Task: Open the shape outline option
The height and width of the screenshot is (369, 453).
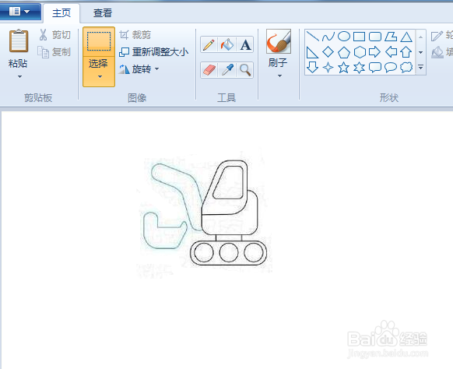Action: (442, 35)
